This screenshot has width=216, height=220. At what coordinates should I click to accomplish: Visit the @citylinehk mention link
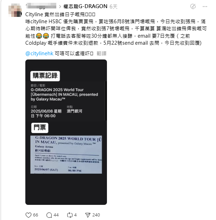tap(39, 54)
